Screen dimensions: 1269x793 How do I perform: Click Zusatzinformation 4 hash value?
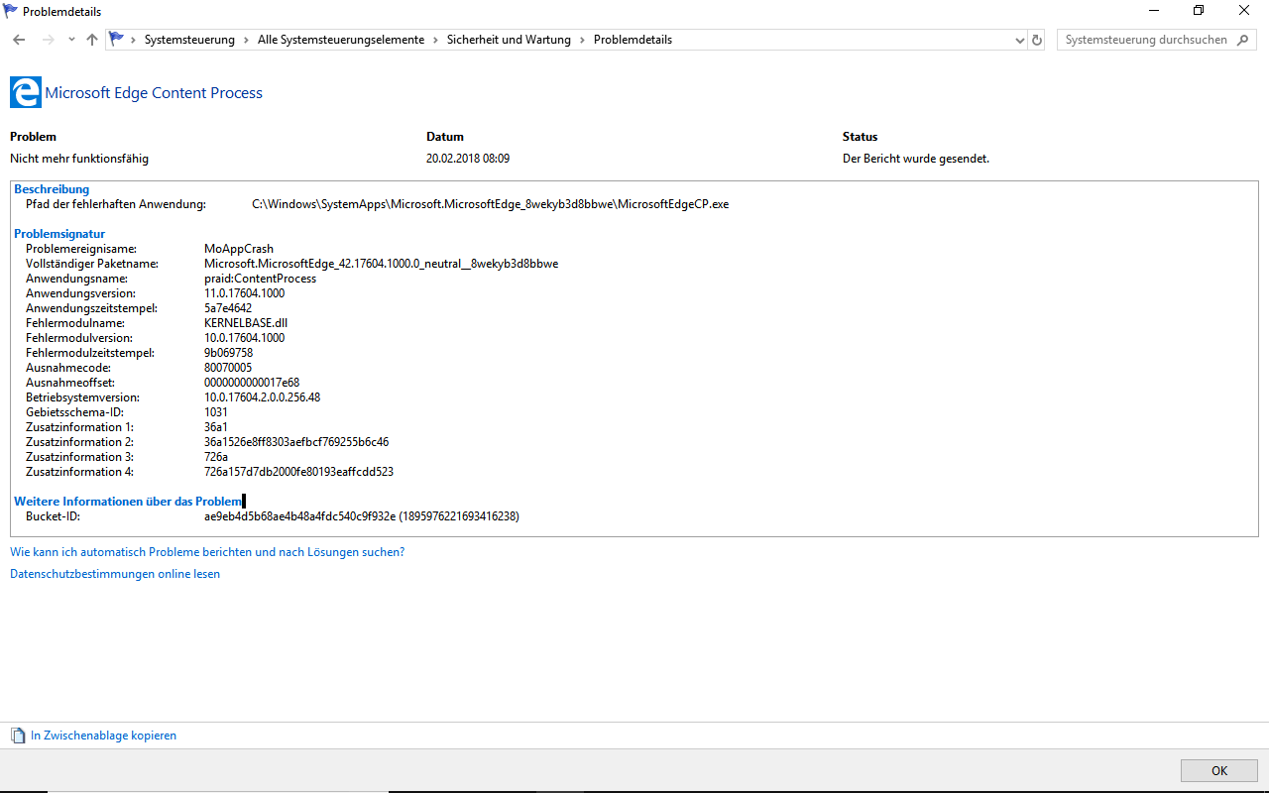298,472
